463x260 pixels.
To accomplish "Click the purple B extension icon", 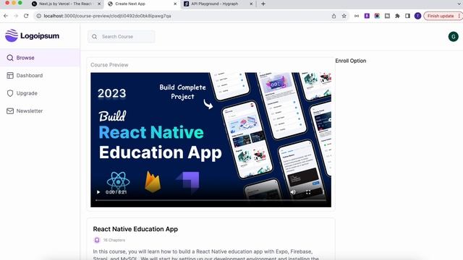I will click(367, 16).
